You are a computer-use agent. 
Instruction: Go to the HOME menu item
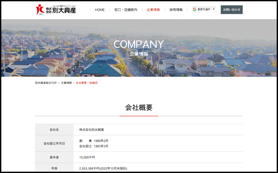pyautogui.click(x=99, y=10)
